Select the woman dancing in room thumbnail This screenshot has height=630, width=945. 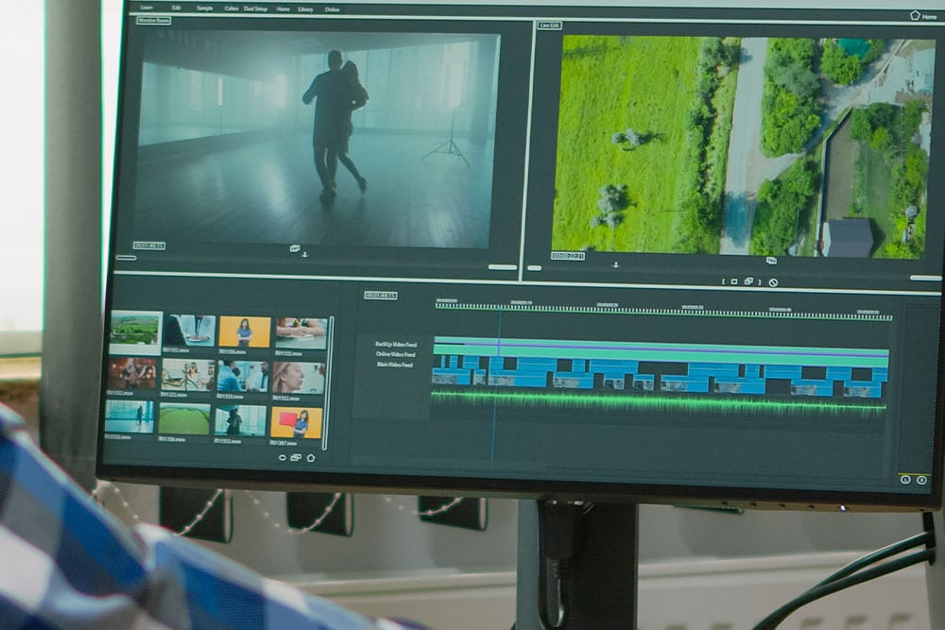pyautogui.click(x=187, y=375)
